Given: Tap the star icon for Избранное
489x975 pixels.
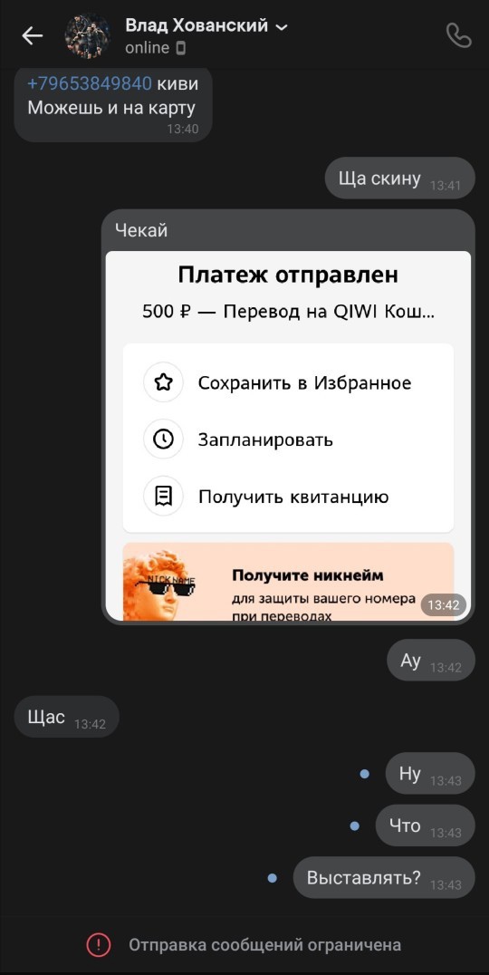Looking at the screenshot, I should (x=163, y=382).
